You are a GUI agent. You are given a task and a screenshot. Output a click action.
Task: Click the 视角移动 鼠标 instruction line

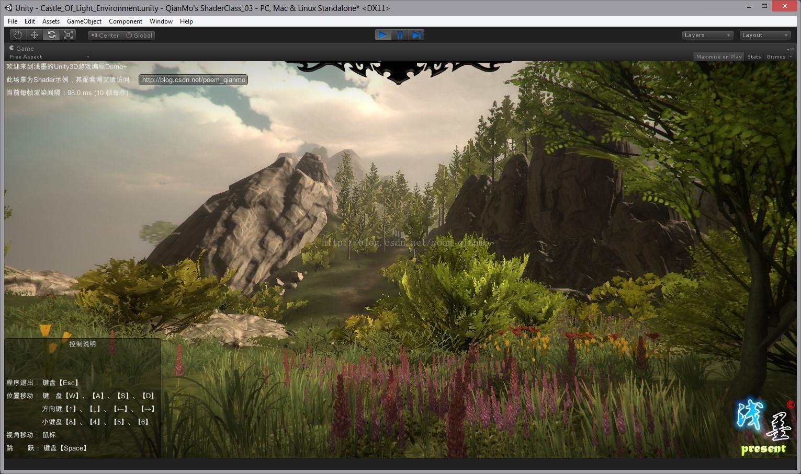pyautogui.click(x=31, y=435)
